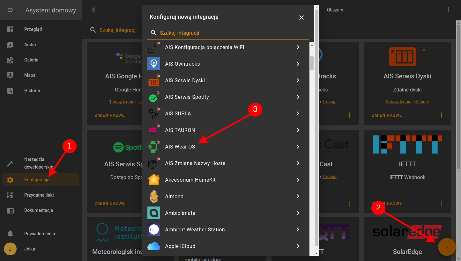Switch to the Obszary tab

[335, 10]
